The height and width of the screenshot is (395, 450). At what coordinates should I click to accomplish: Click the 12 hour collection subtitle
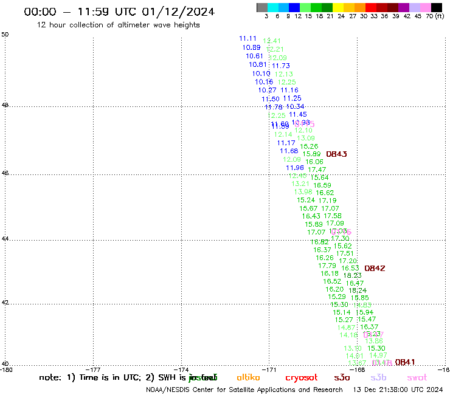coord(118,25)
